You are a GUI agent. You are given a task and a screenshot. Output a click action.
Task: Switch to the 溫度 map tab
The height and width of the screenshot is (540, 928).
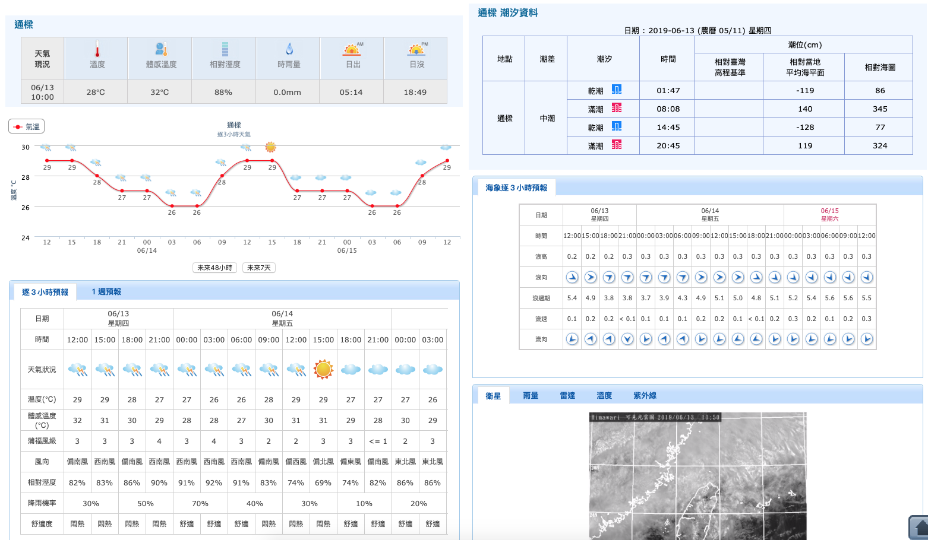pyautogui.click(x=604, y=396)
